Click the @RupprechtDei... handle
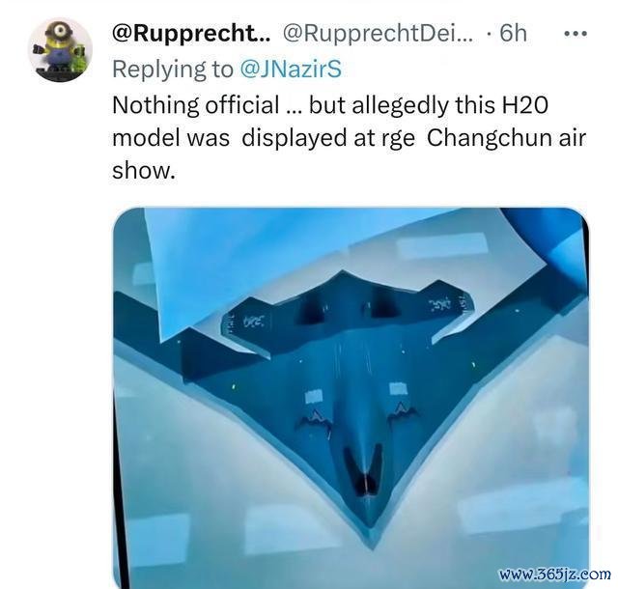Screen dimensions: 618x589 tap(378, 33)
